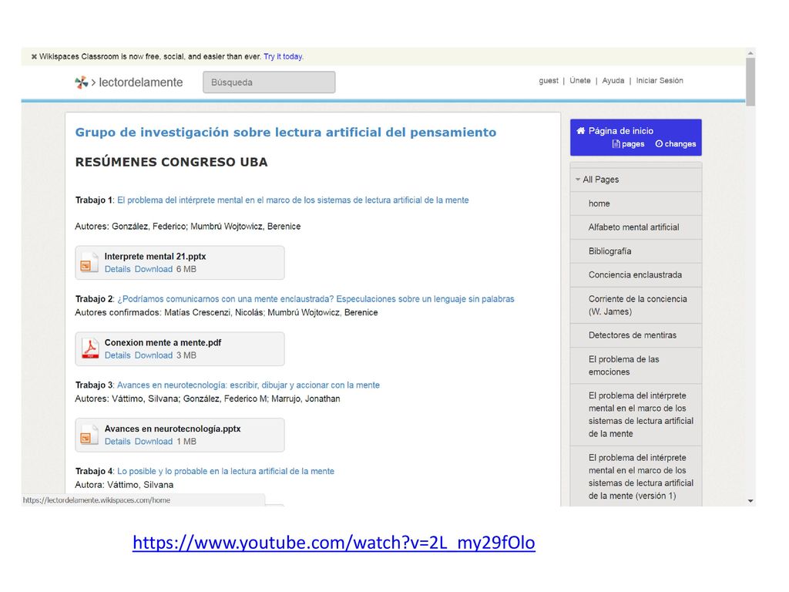The height and width of the screenshot is (592, 789).
Task: Open the Iniciar Sesión link
Action: click(660, 80)
